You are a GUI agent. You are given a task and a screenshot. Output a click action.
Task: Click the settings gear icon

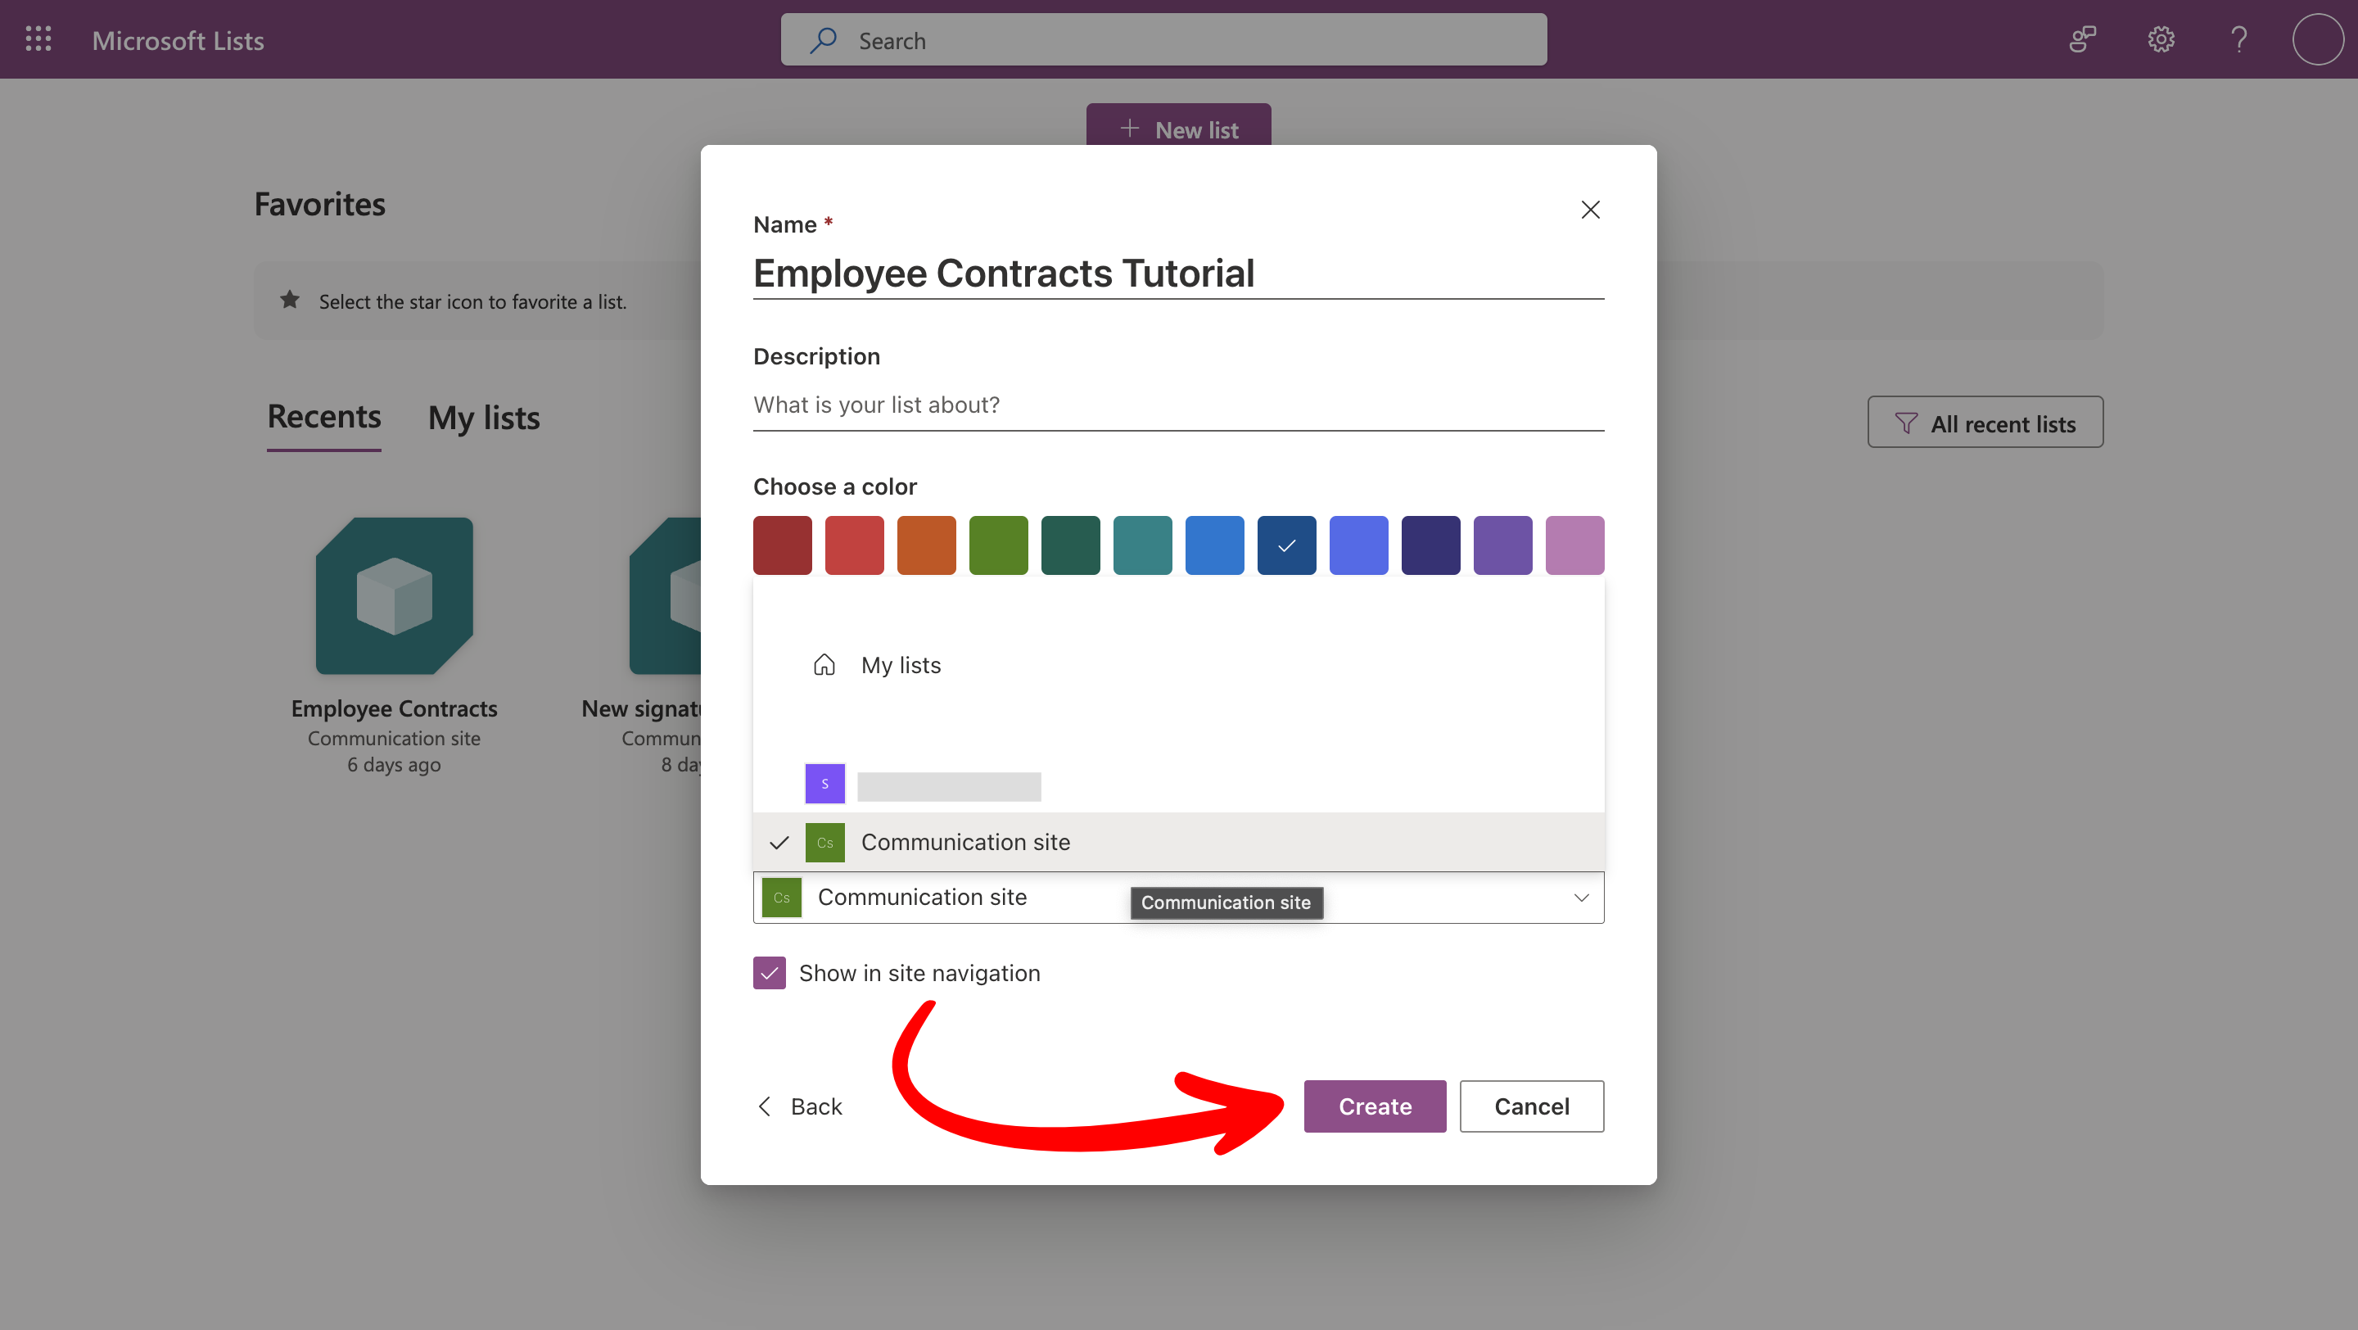point(2161,39)
